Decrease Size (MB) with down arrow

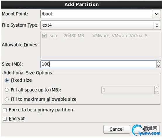(158, 66)
